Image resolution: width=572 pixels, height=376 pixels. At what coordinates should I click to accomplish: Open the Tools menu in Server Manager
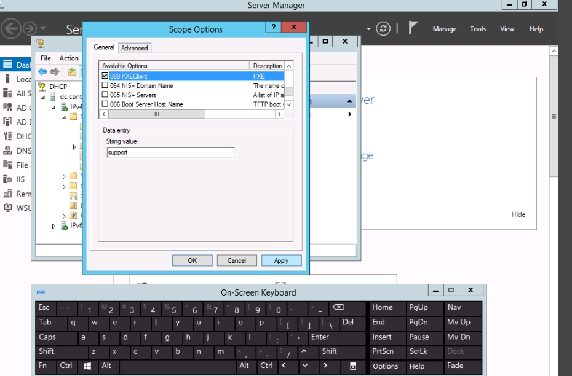478,29
